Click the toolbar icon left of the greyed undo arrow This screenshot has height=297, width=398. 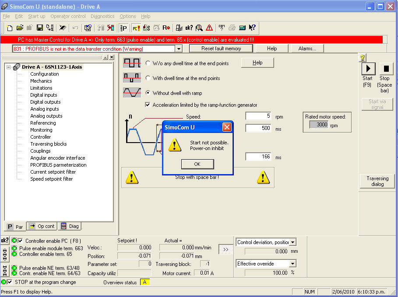click(x=63, y=28)
